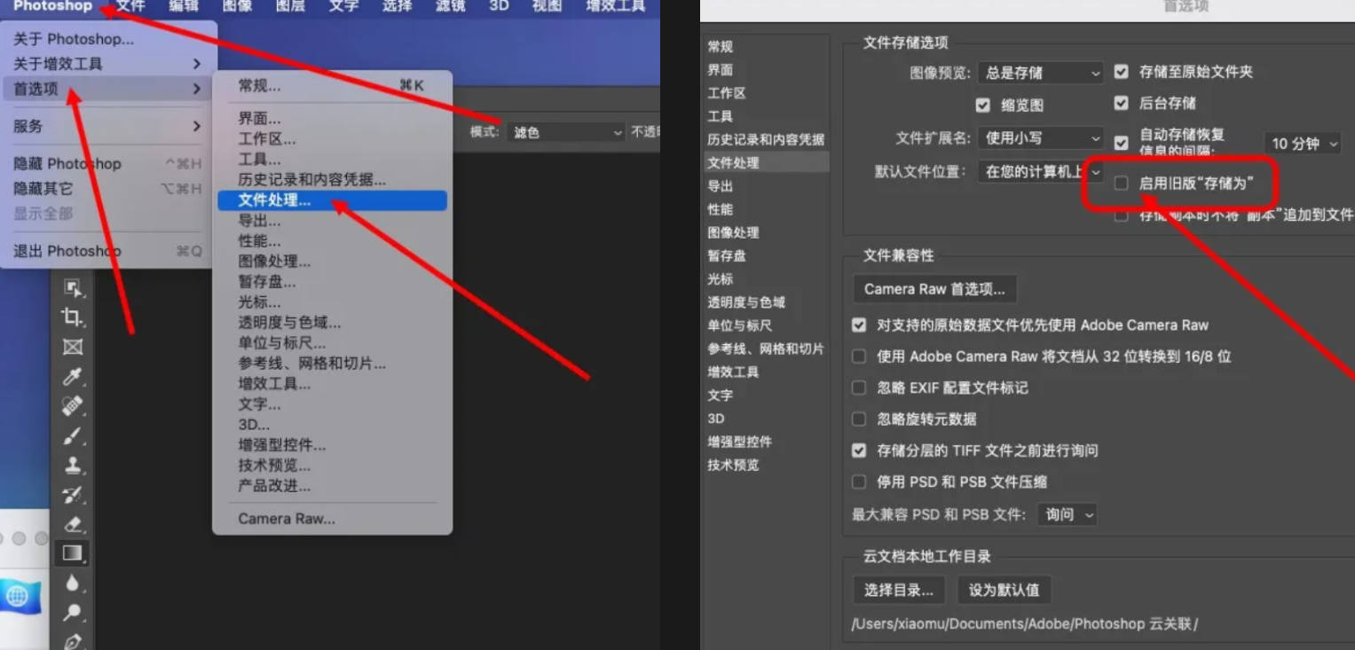Open the 默认文件位置 dropdown
1355x650 pixels.
pyautogui.click(x=1042, y=171)
